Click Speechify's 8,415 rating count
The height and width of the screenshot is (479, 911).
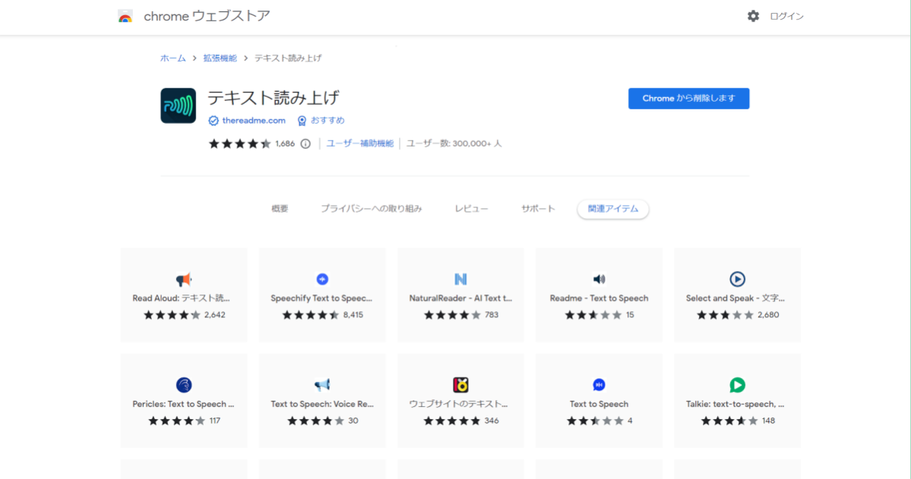coord(353,315)
